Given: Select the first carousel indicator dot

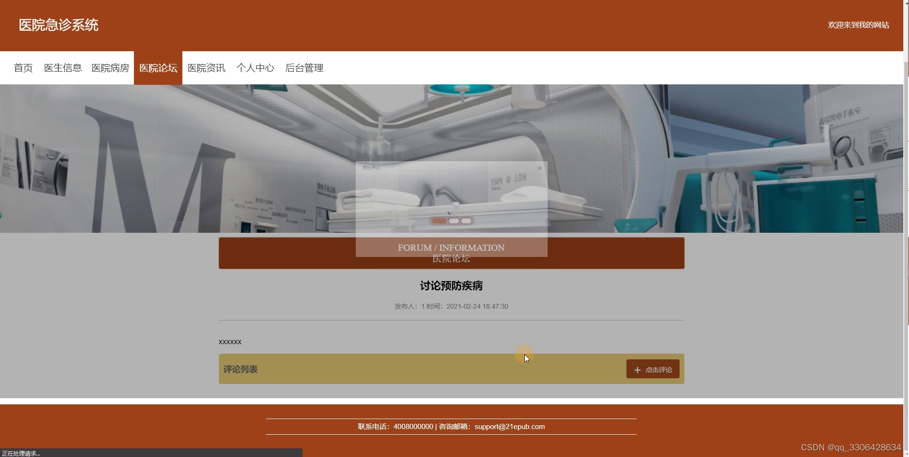Looking at the screenshot, I should pos(439,221).
